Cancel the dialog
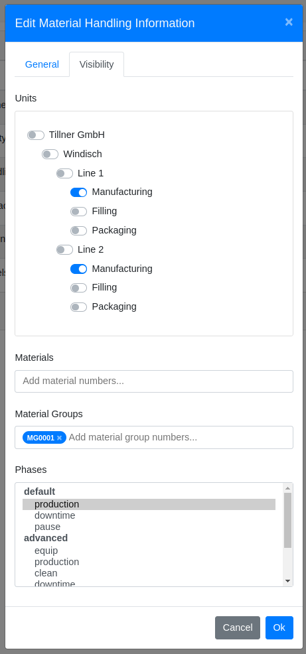Screen dimensions: 306x654 click(238, 627)
